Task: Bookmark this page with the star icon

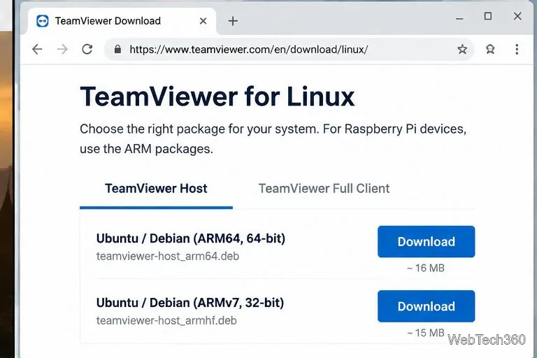Action: point(462,50)
